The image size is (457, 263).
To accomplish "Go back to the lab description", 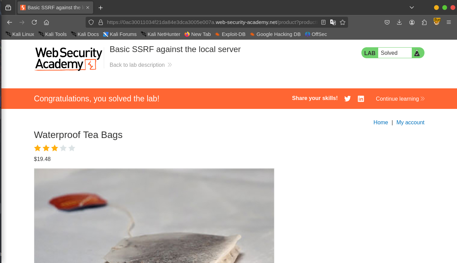I will pos(137,65).
